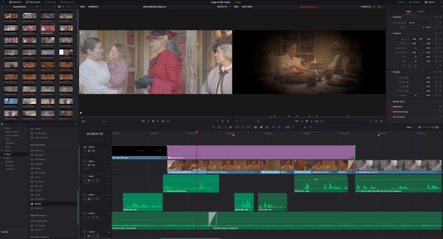The image size is (443, 239).
Task: Jump to first frame in timeline viewer
Action: tap(297, 121)
